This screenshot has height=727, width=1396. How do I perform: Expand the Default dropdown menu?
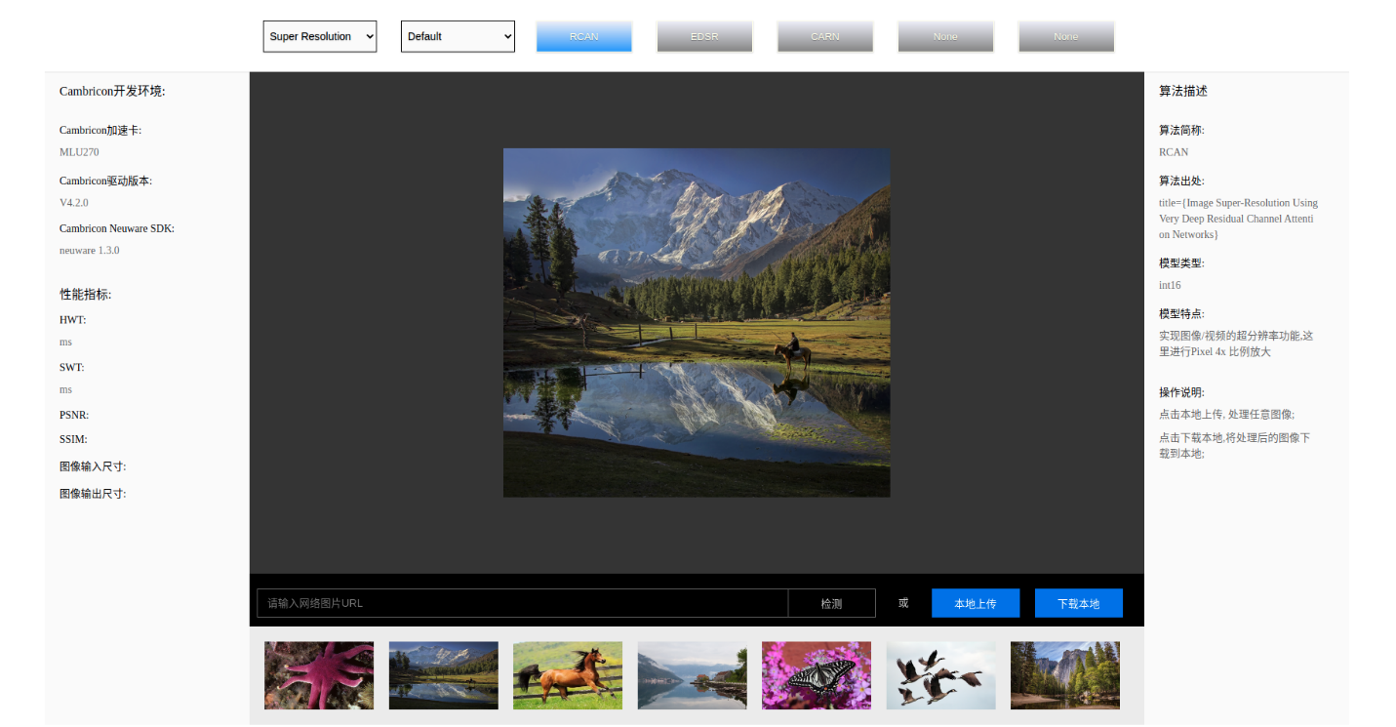[458, 37]
